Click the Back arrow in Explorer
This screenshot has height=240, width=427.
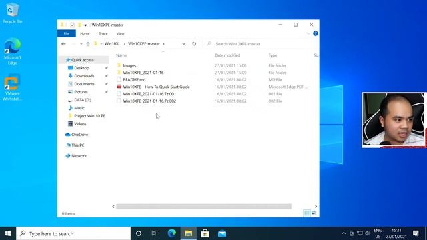pos(63,44)
